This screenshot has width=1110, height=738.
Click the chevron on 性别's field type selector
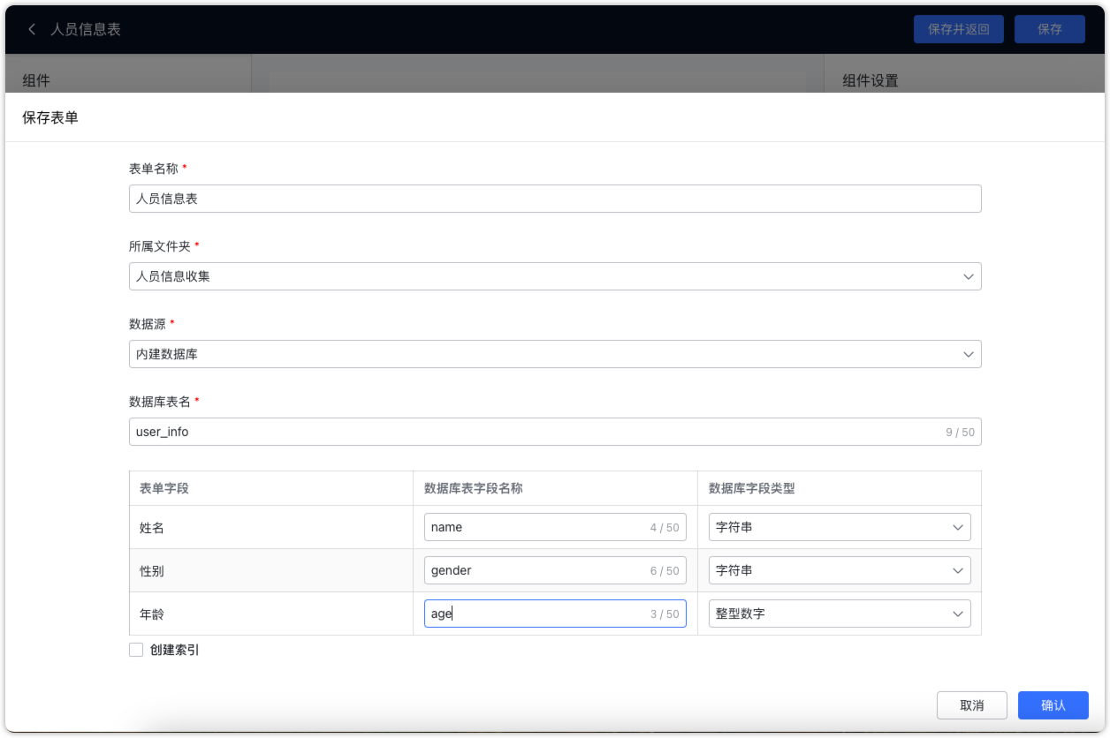click(958, 570)
